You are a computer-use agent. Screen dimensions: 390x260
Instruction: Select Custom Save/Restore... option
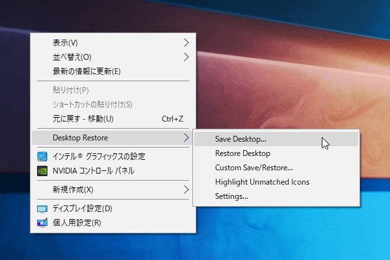[276, 168]
